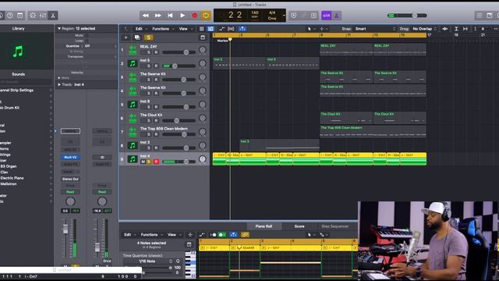
Task: Open the Piano Roll View menu
Action: tap(172, 234)
